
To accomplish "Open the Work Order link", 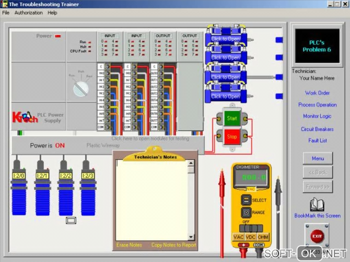I will (x=317, y=93).
